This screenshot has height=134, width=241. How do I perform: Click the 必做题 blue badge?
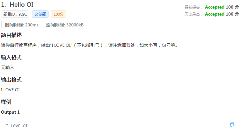[x=40, y=14]
